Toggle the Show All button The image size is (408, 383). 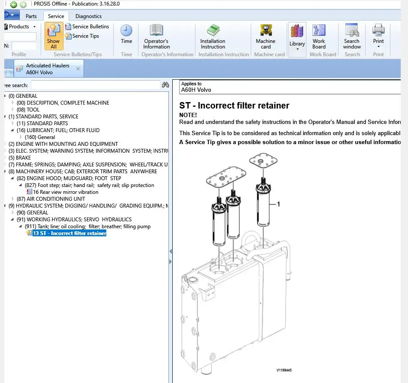(x=54, y=36)
